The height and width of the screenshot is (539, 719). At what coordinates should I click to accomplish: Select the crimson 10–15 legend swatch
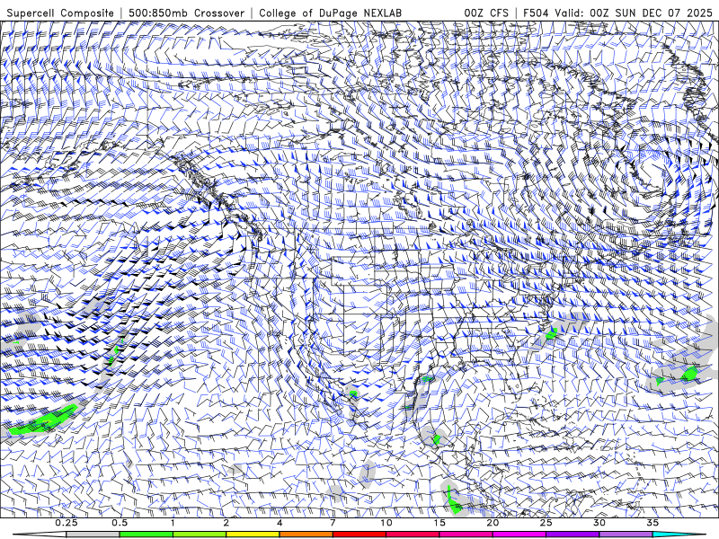413,535
